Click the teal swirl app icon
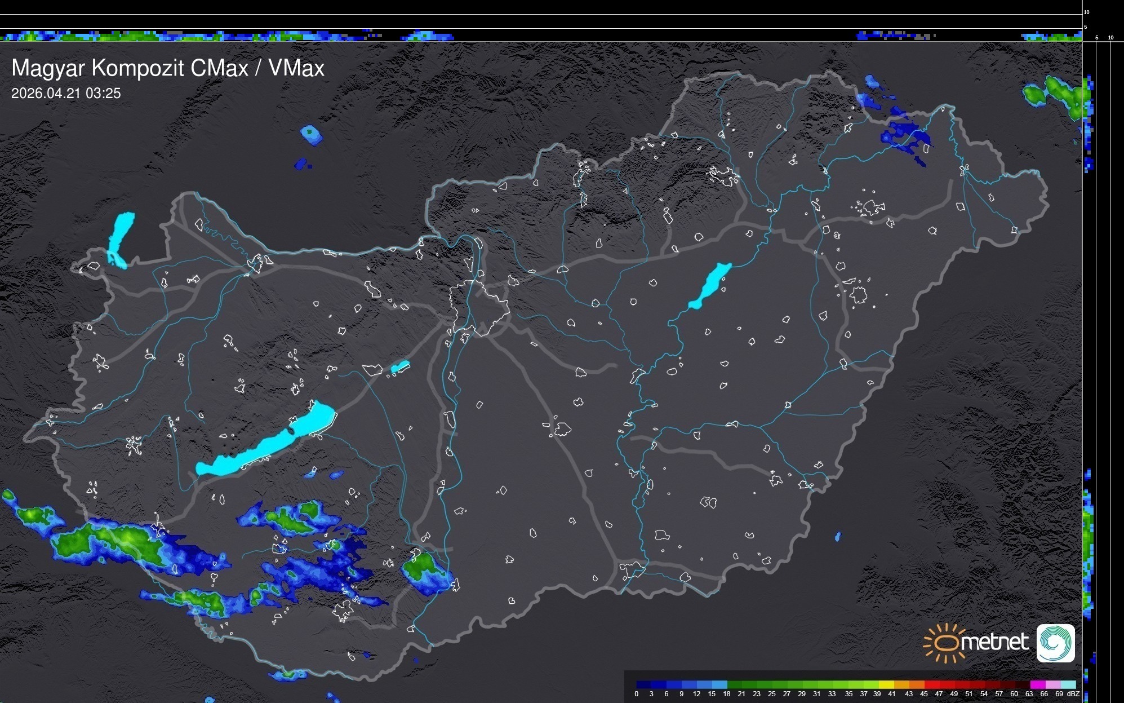This screenshot has height=703, width=1124. tap(1055, 643)
